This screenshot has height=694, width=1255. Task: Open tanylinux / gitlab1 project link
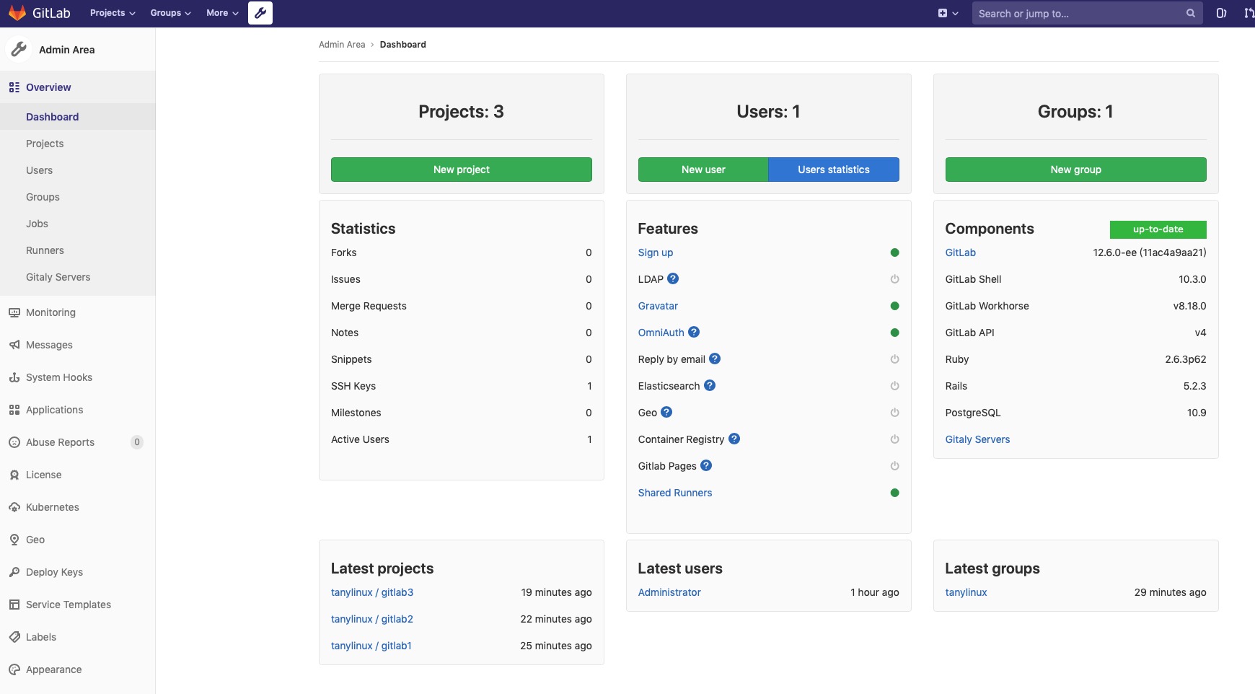(371, 646)
